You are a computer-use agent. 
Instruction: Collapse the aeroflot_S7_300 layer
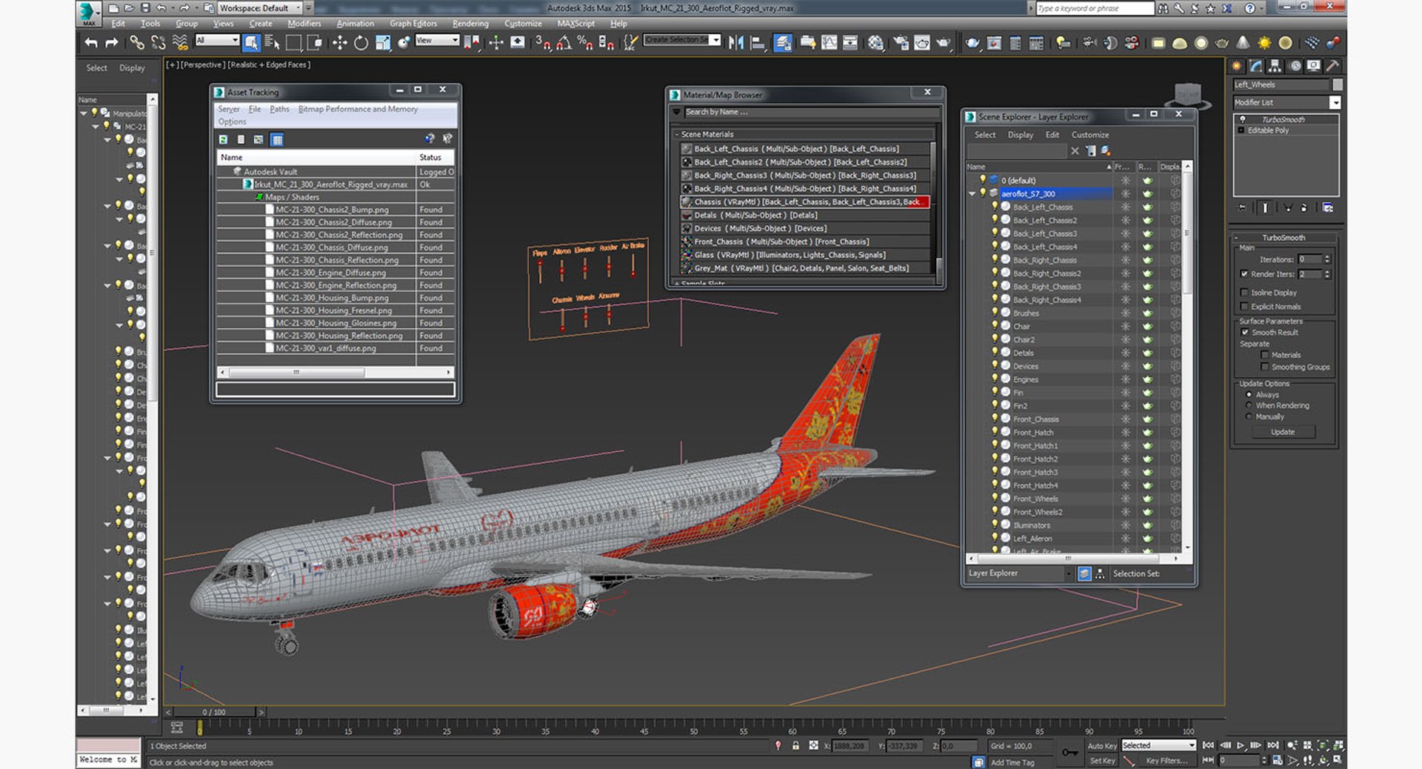(x=972, y=194)
